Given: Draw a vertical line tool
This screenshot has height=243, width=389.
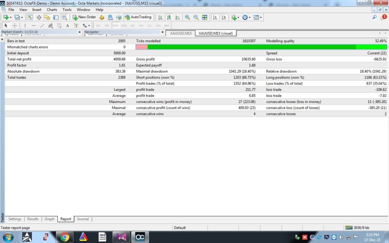Looking at the screenshot, I should (x=25, y=25).
